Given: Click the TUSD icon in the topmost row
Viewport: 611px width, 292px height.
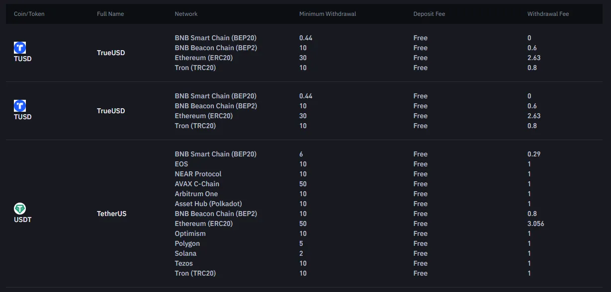Looking at the screenshot, I should tap(20, 48).
